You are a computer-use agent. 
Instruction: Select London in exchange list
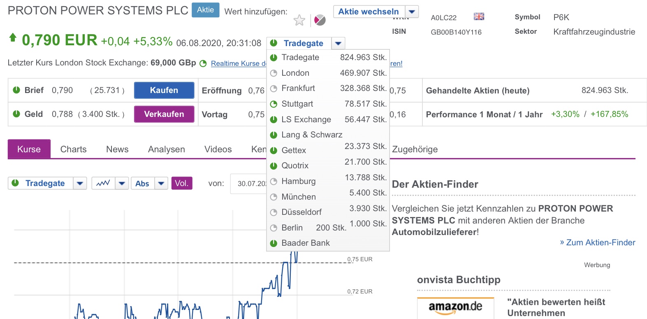click(295, 73)
